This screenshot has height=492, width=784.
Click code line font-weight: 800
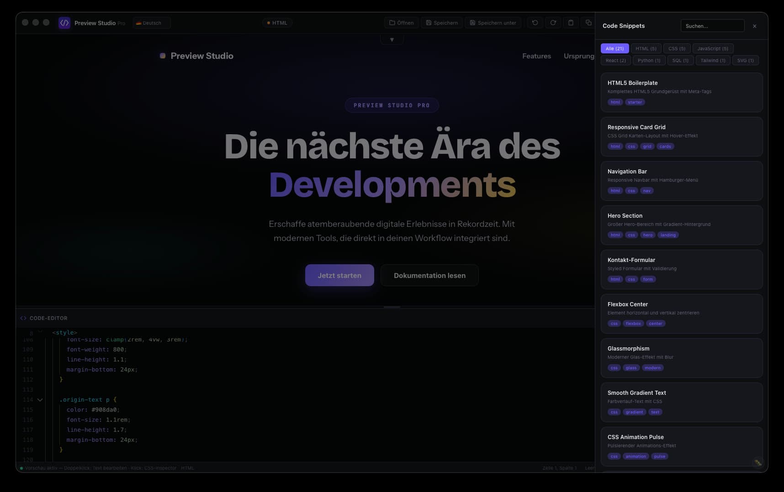coord(96,350)
